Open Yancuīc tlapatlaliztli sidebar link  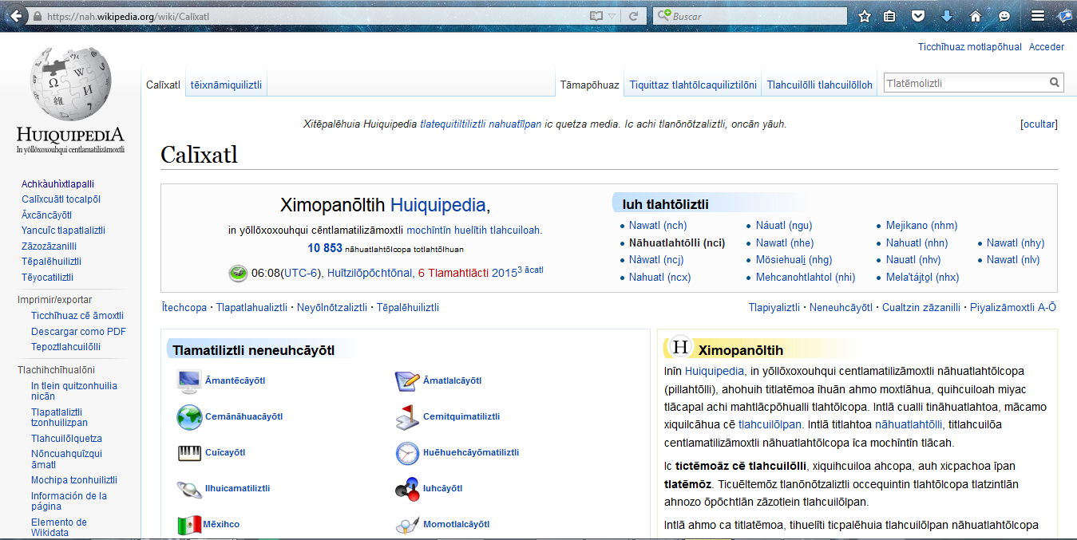click(x=63, y=231)
